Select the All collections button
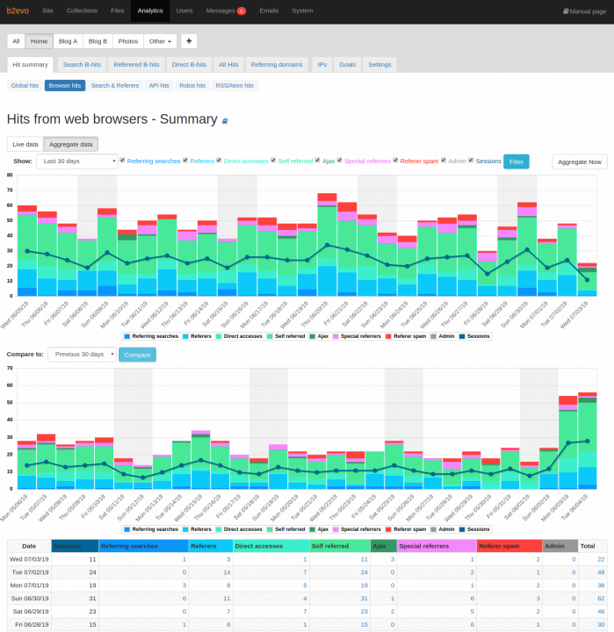 click(x=16, y=41)
